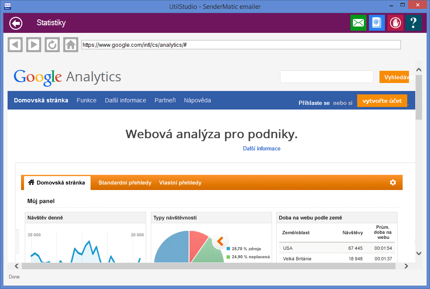Click the browser home button
430x289 pixels.
click(x=71, y=44)
